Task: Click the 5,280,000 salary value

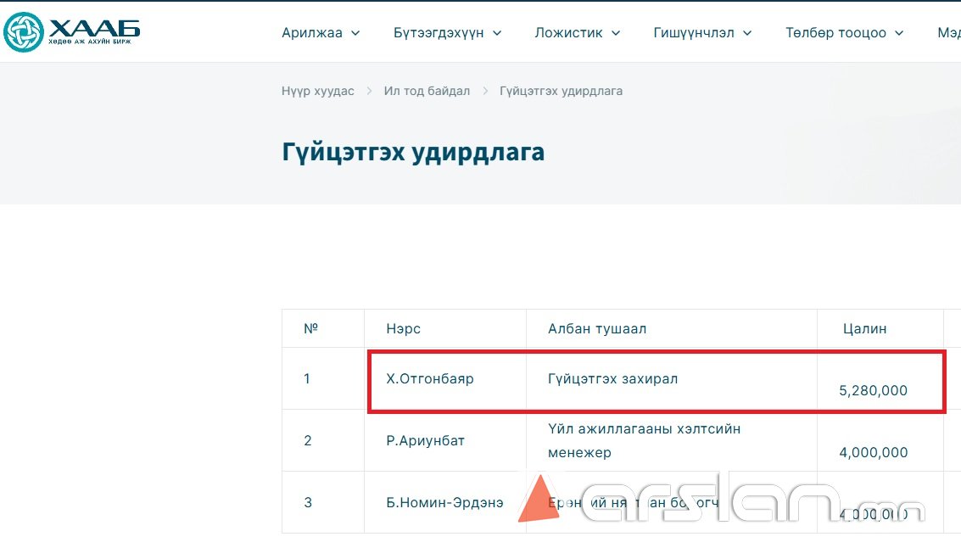Action: [873, 390]
